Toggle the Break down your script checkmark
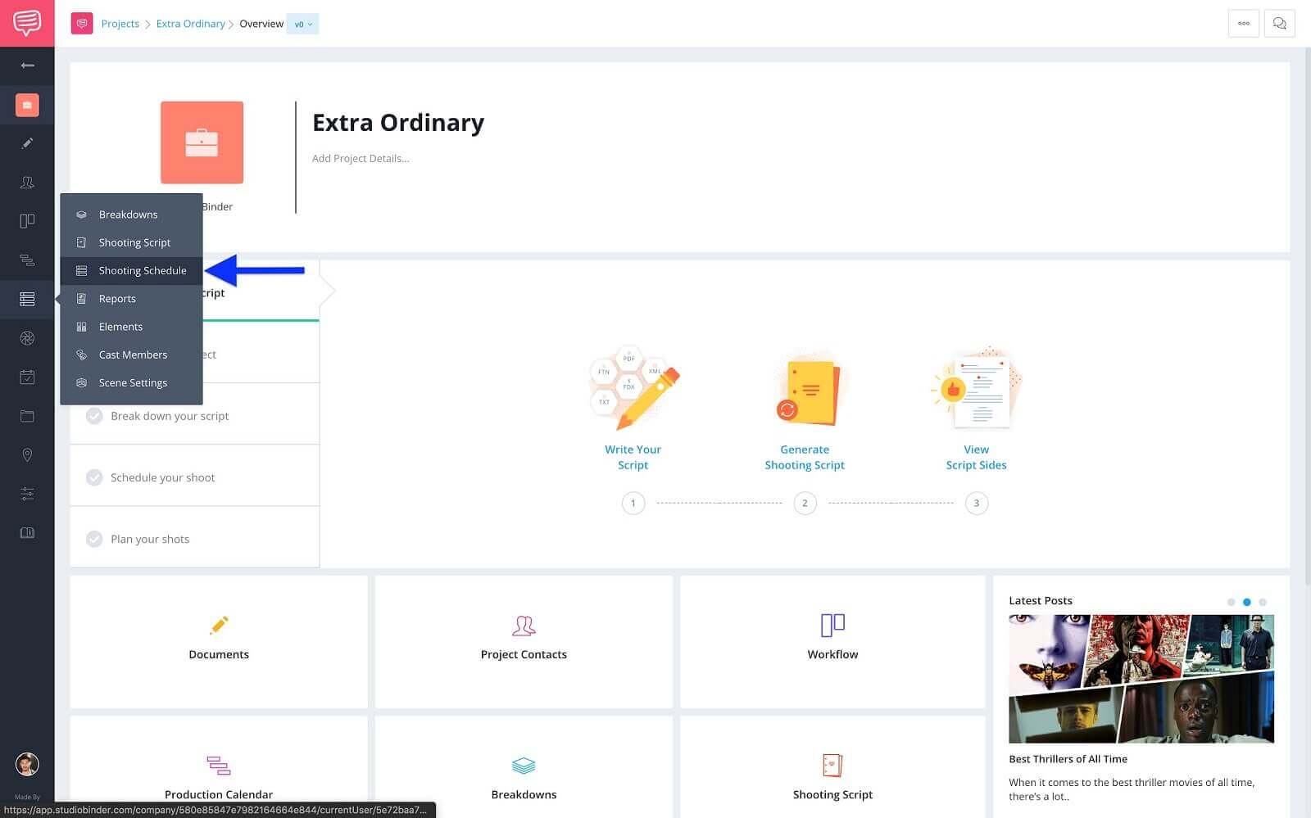The width and height of the screenshot is (1311, 818). [94, 416]
